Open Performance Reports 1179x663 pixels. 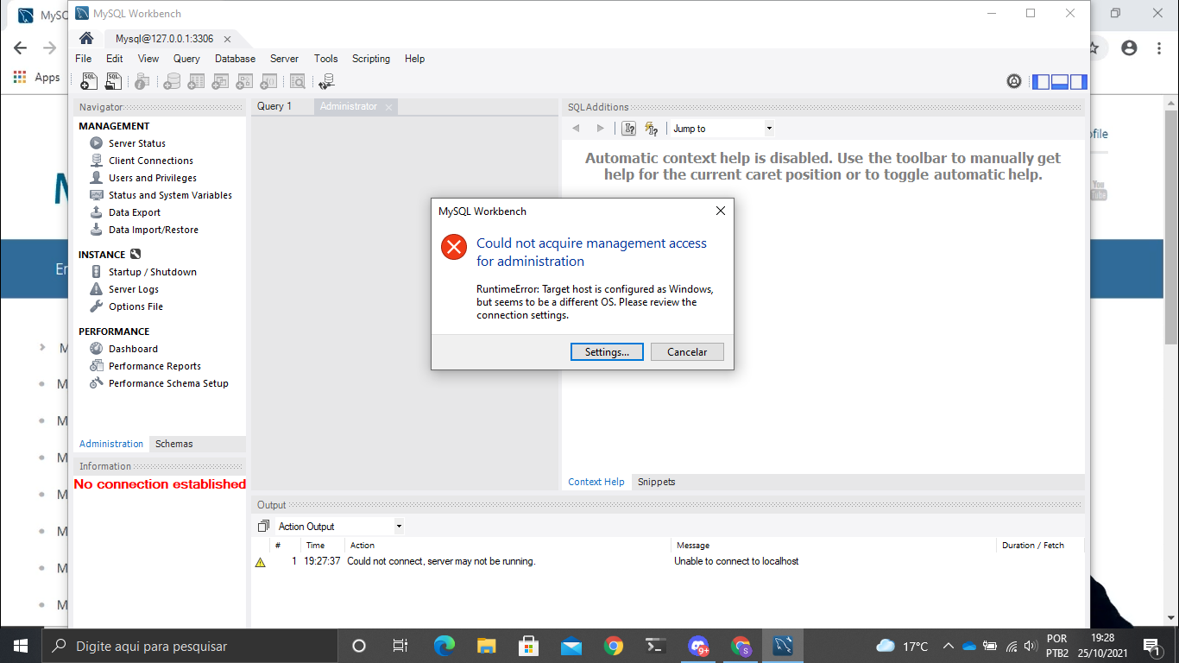[x=154, y=366]
